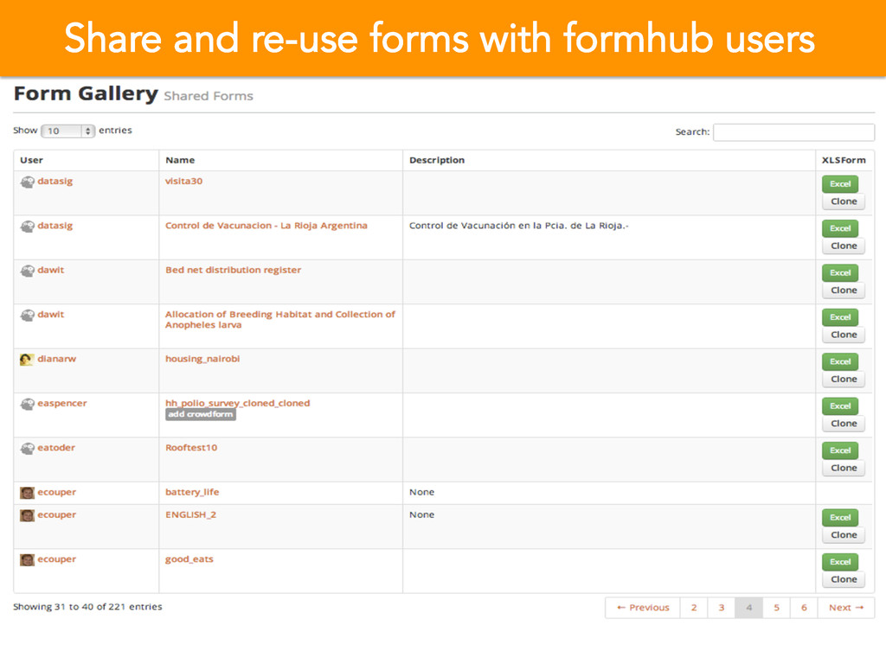Go to the Next page
Viewport: 886px width, 664px height.
coord(846,608)
